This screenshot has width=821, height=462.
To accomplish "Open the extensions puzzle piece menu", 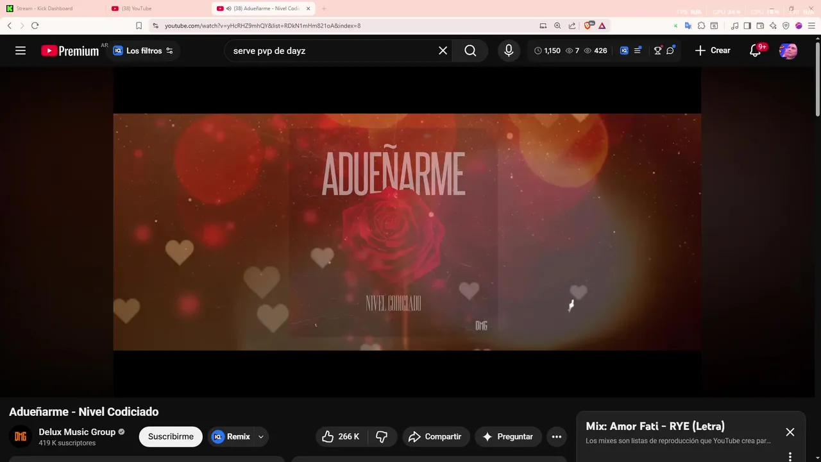I will (701, 26).
